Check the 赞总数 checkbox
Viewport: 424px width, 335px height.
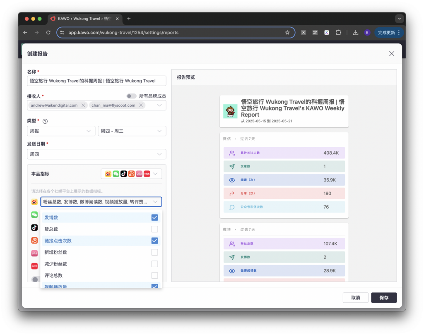(154, 229)
